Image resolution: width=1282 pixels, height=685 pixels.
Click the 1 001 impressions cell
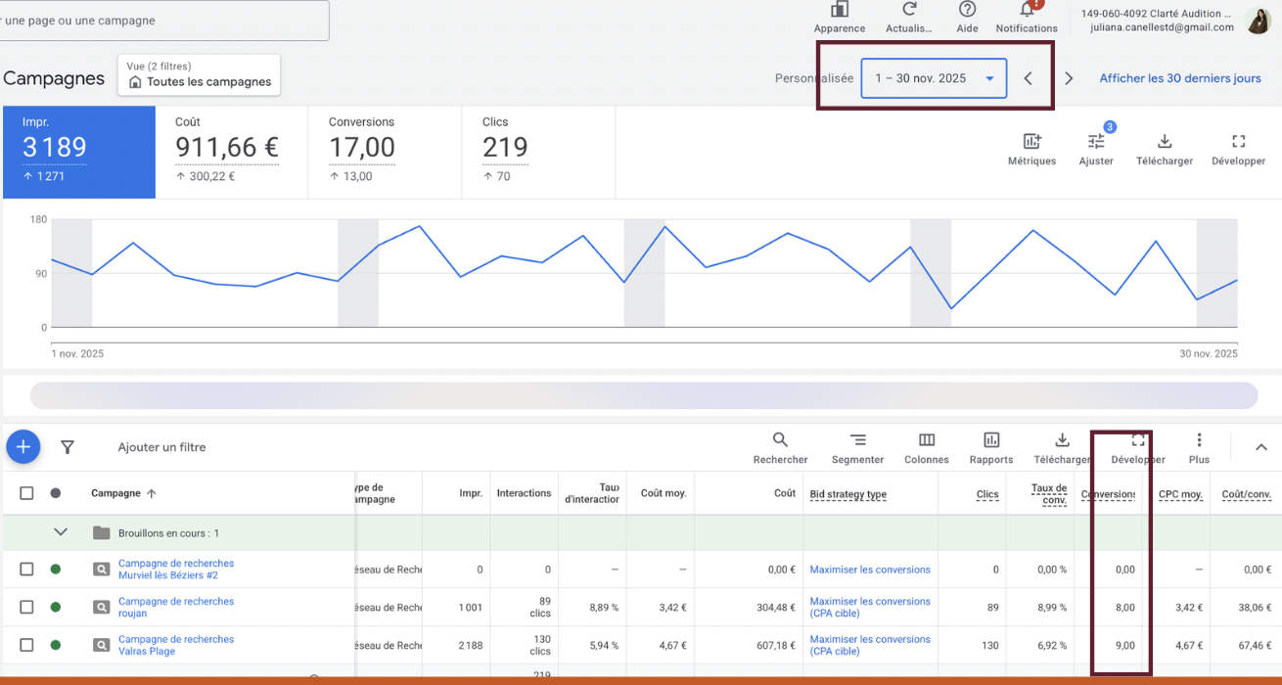click(x=471, y=608)
